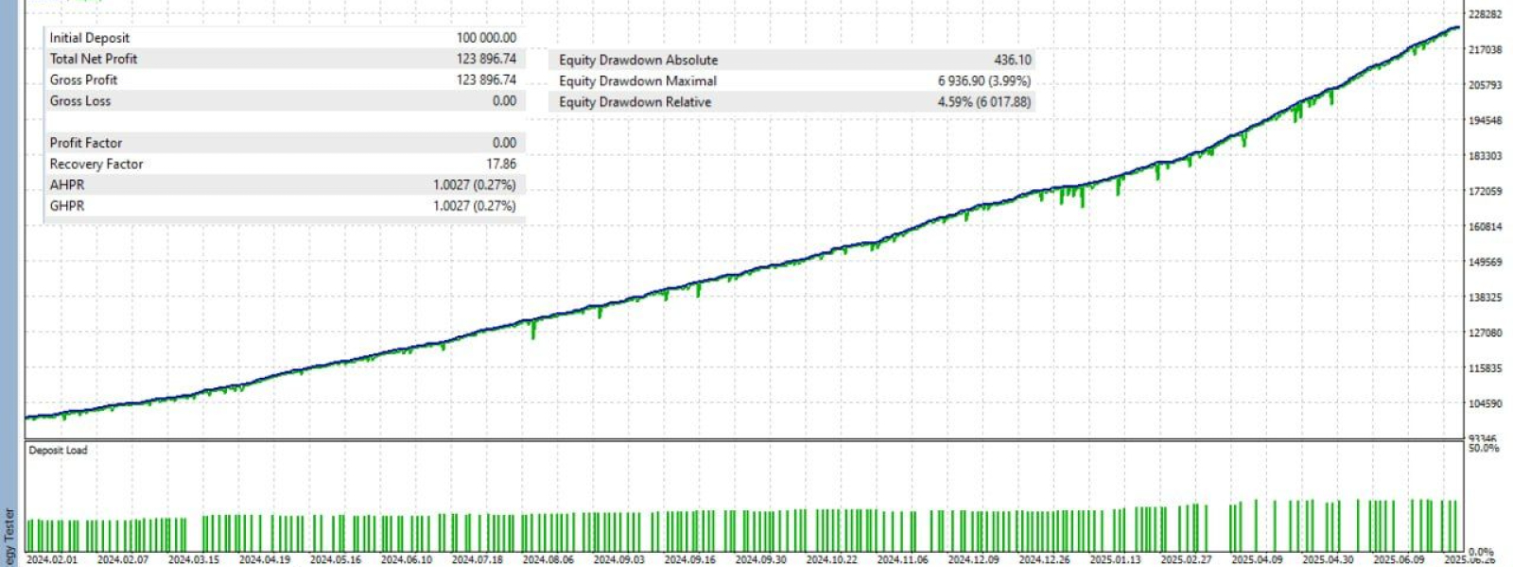The width and height of the screenshot is (1513, 567).
Task: Select the Profit Factor row
Action: 284,143
